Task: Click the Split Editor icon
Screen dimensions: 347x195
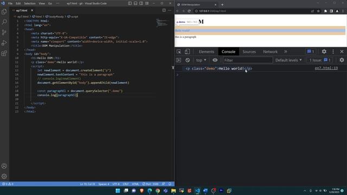Action: [164, 10]
